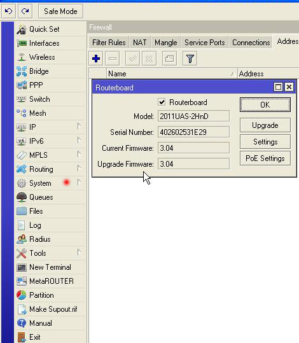
Task: Sort by the Address column header
Action: (x=268, y=74)
